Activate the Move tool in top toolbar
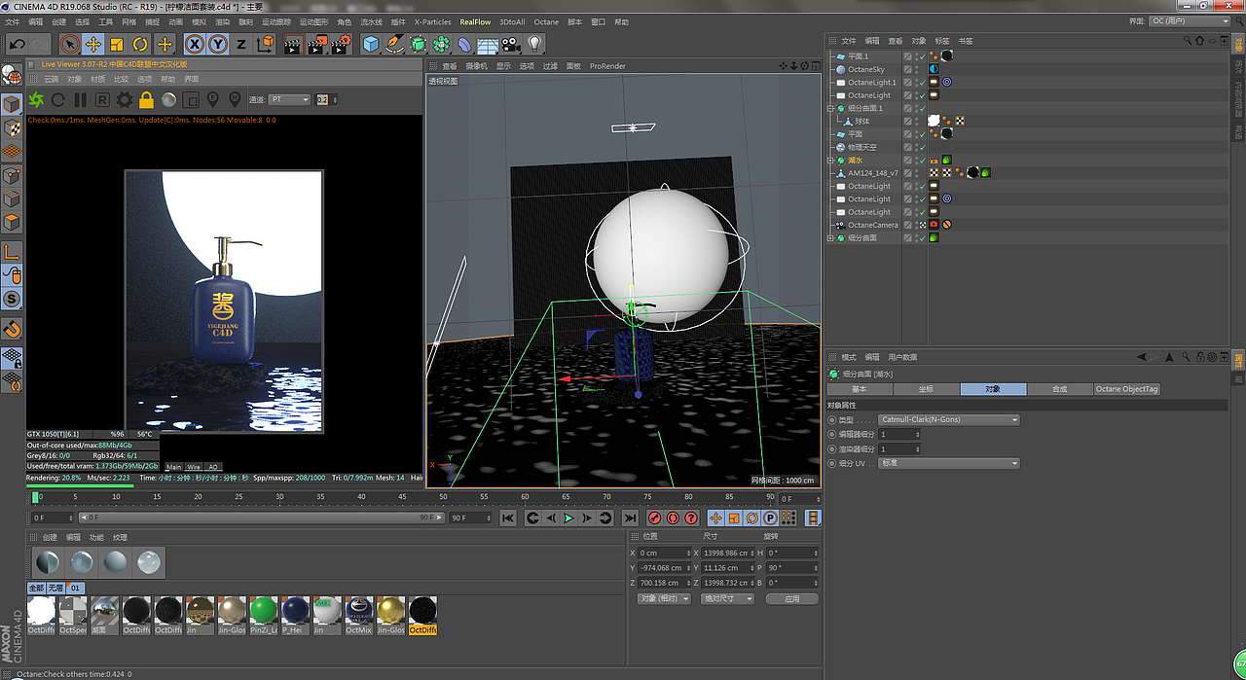 (93, 44)
